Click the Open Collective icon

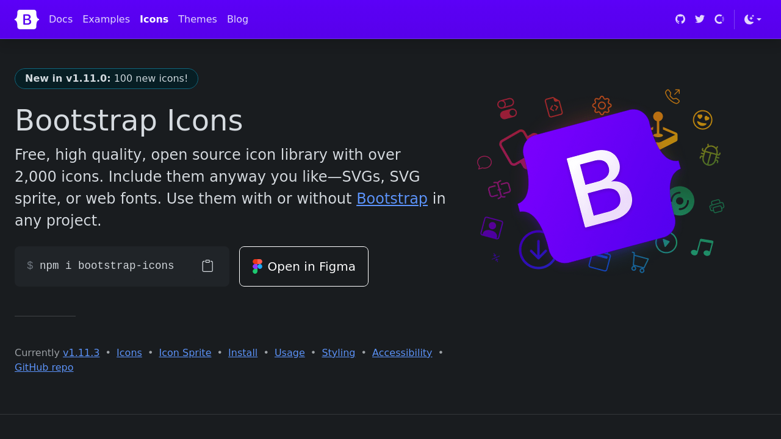pos(719,20)
